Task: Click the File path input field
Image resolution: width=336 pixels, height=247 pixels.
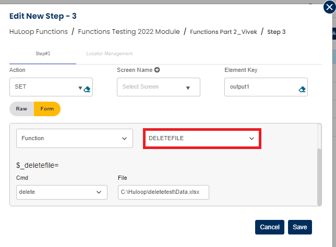Action: tap(163, 192)
